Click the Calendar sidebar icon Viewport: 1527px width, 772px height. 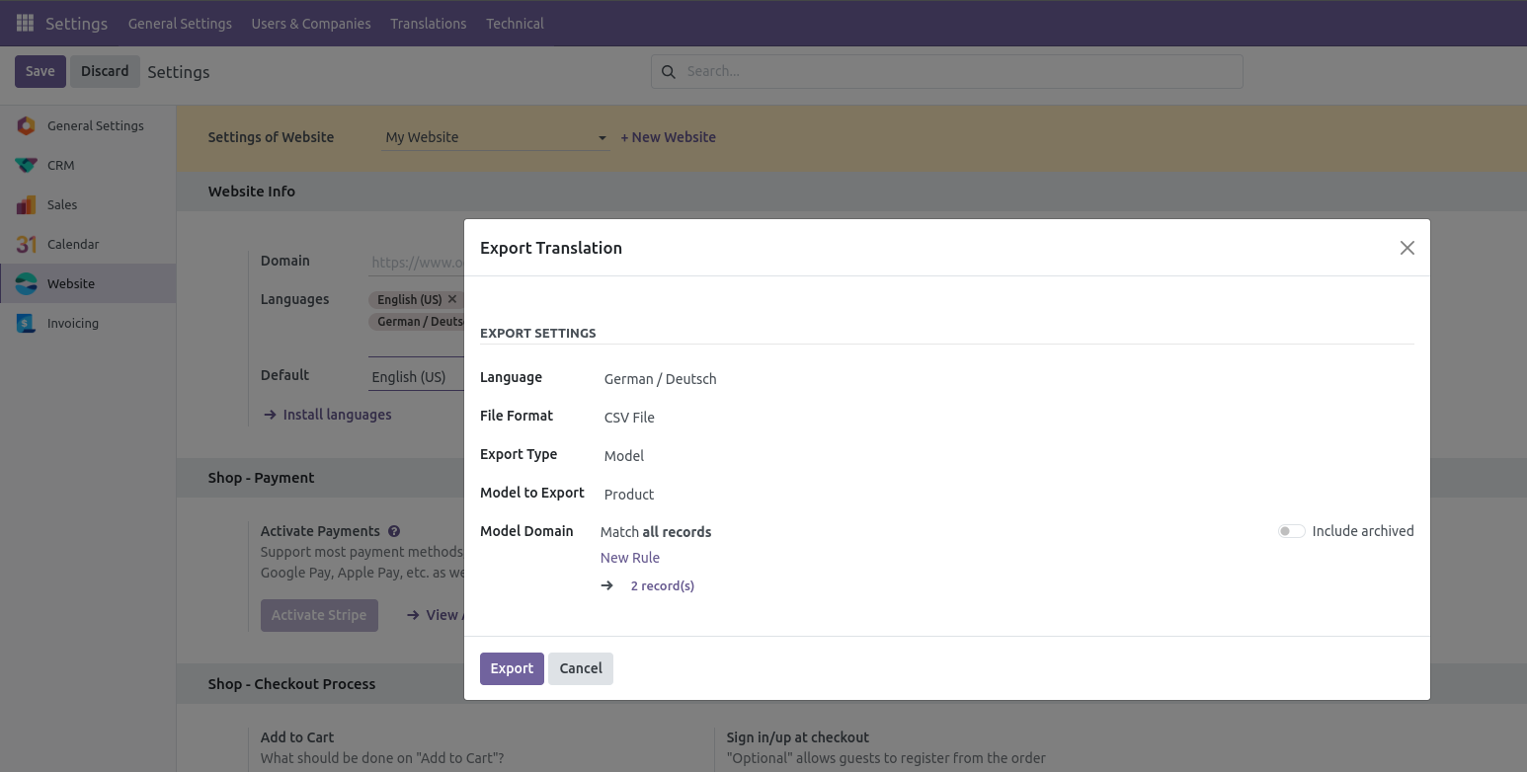click(x=27, y=244)
